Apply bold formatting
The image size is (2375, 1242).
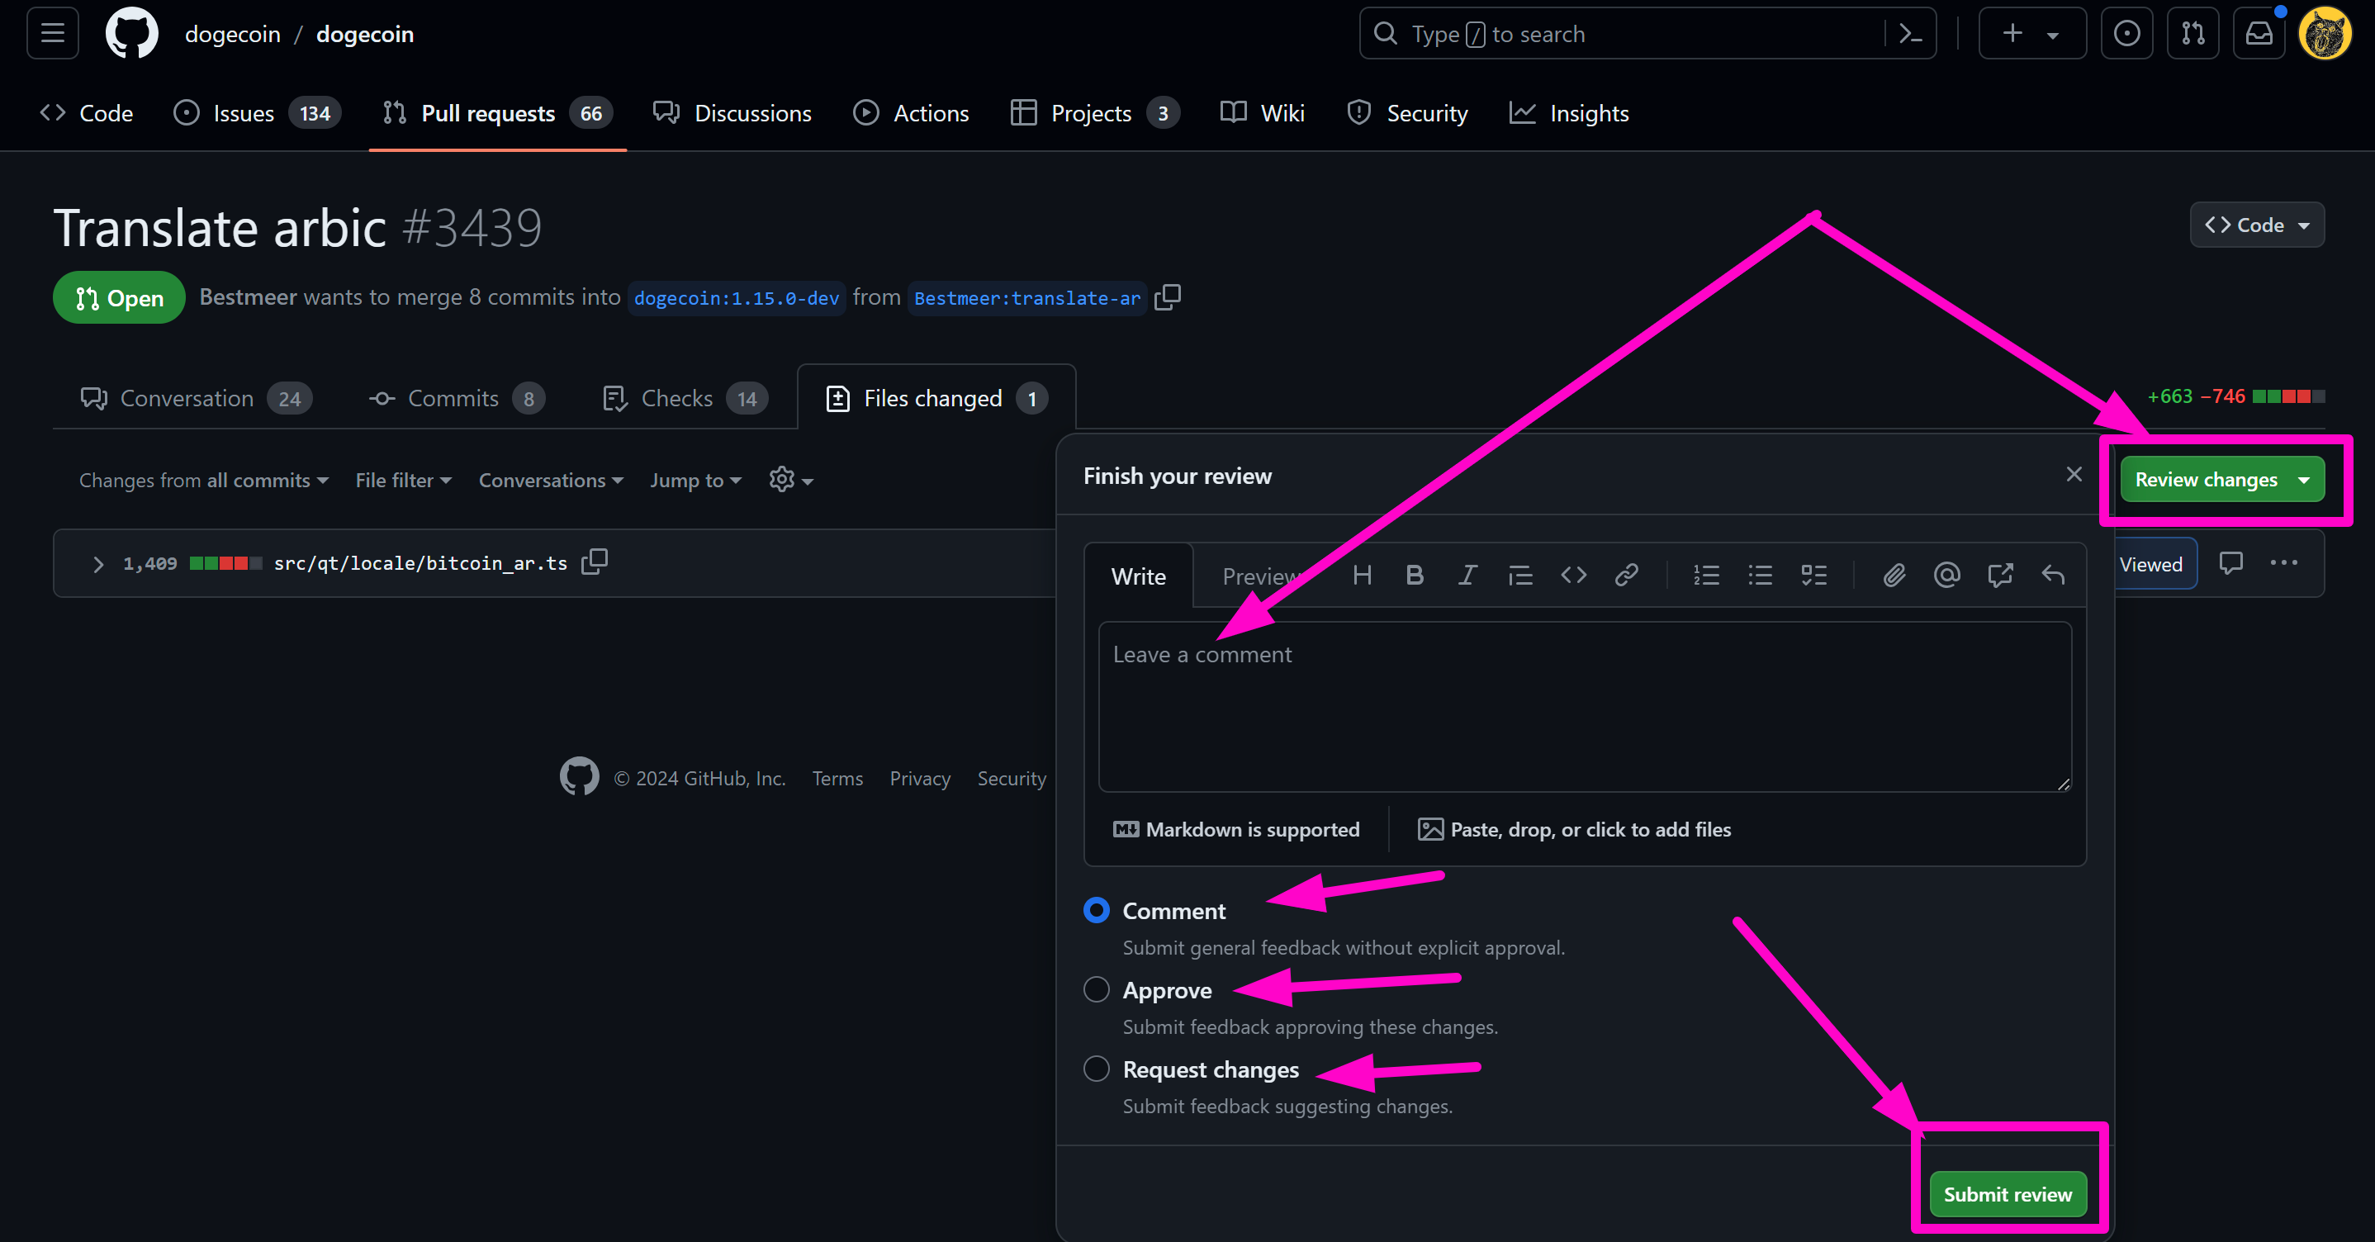pos(1415,576)
